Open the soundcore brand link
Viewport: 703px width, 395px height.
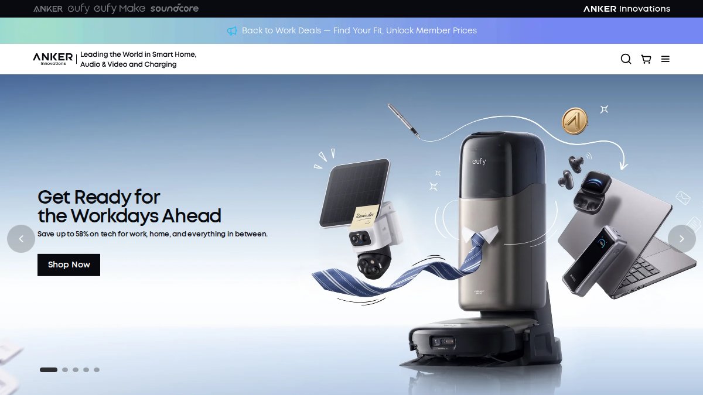coord(174,9)
